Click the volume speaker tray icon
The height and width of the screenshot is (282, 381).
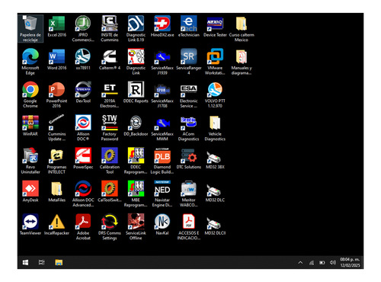pos(333,262)
